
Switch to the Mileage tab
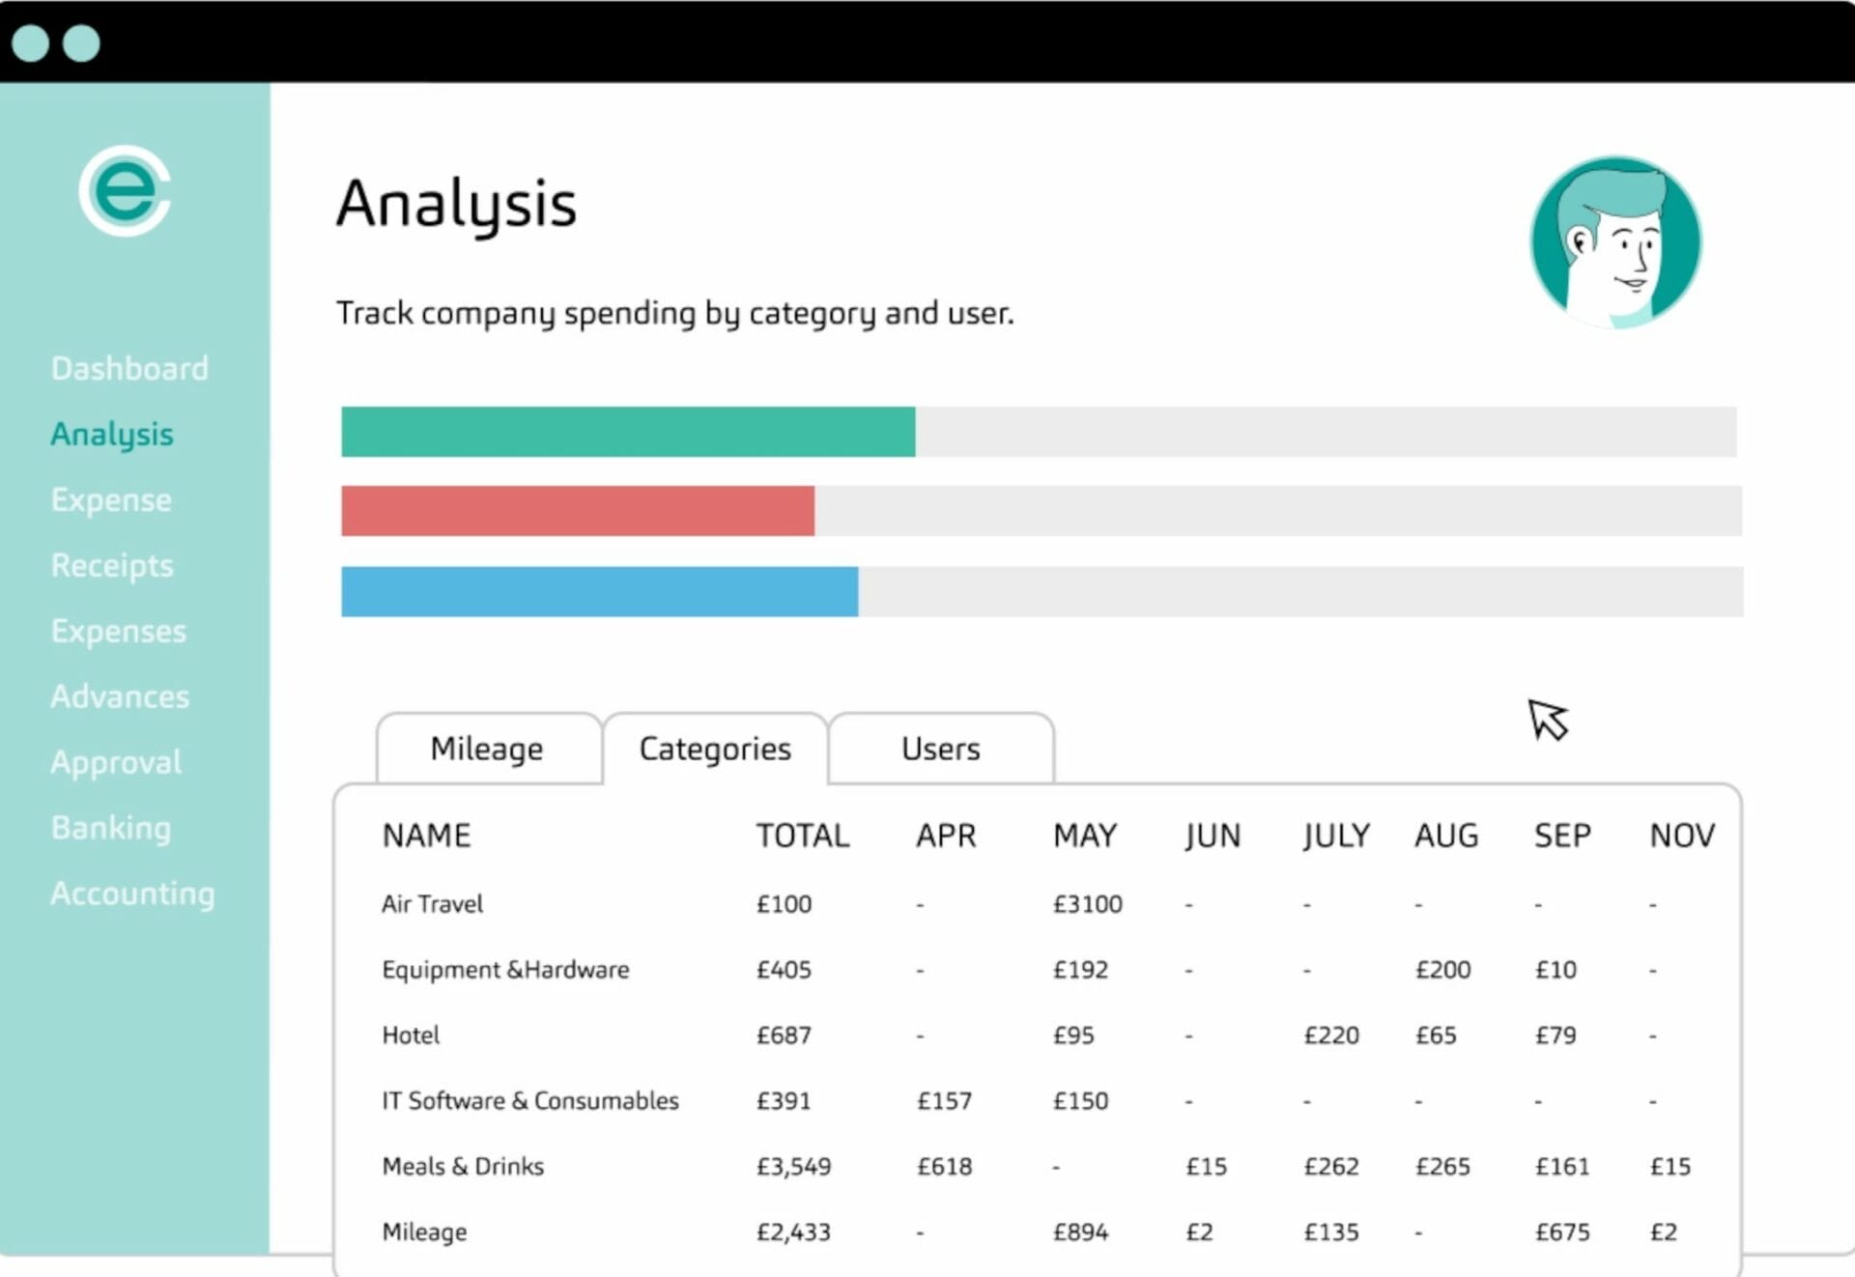click(487, 748)
